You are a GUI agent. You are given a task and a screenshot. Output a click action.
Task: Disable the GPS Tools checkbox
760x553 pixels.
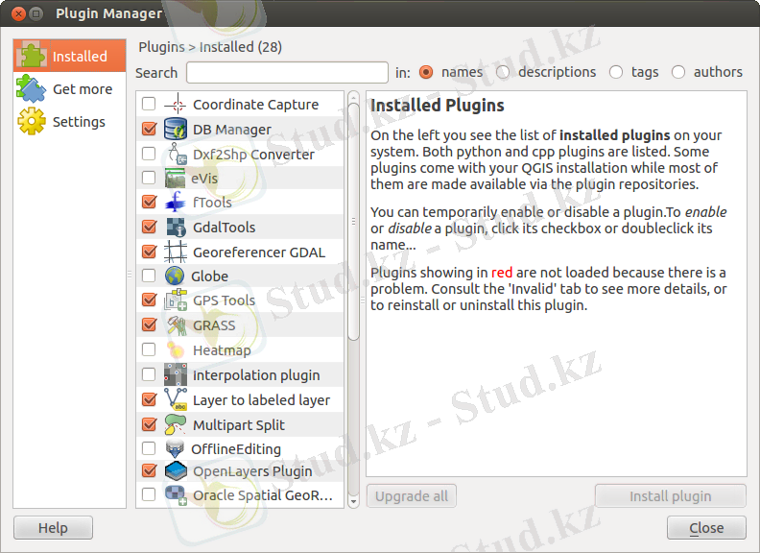150,300
